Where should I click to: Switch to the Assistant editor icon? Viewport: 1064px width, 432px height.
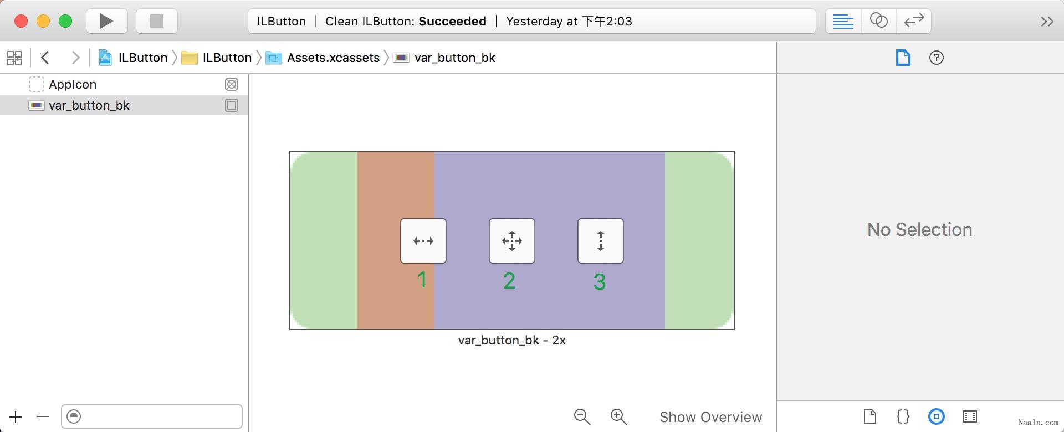tap(878, 21)
